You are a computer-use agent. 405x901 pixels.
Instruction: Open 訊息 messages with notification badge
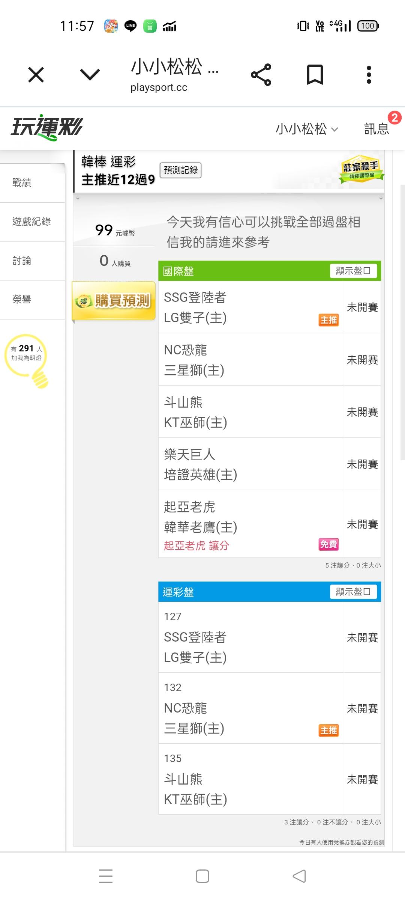coord(377,129)
